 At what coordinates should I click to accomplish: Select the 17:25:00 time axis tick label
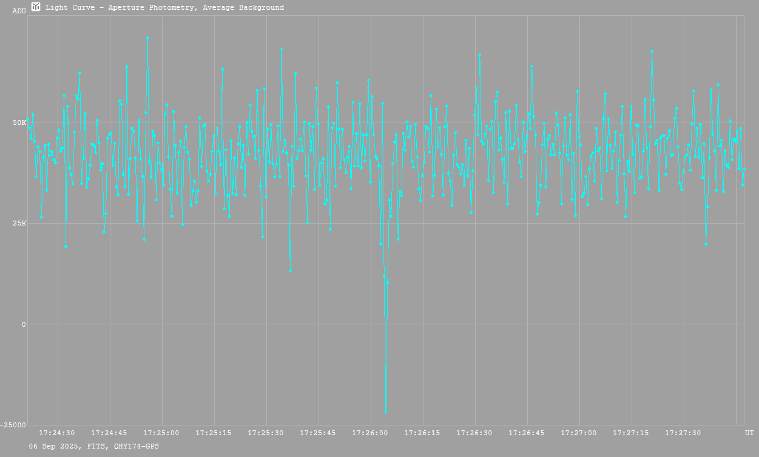pos(161,433)
